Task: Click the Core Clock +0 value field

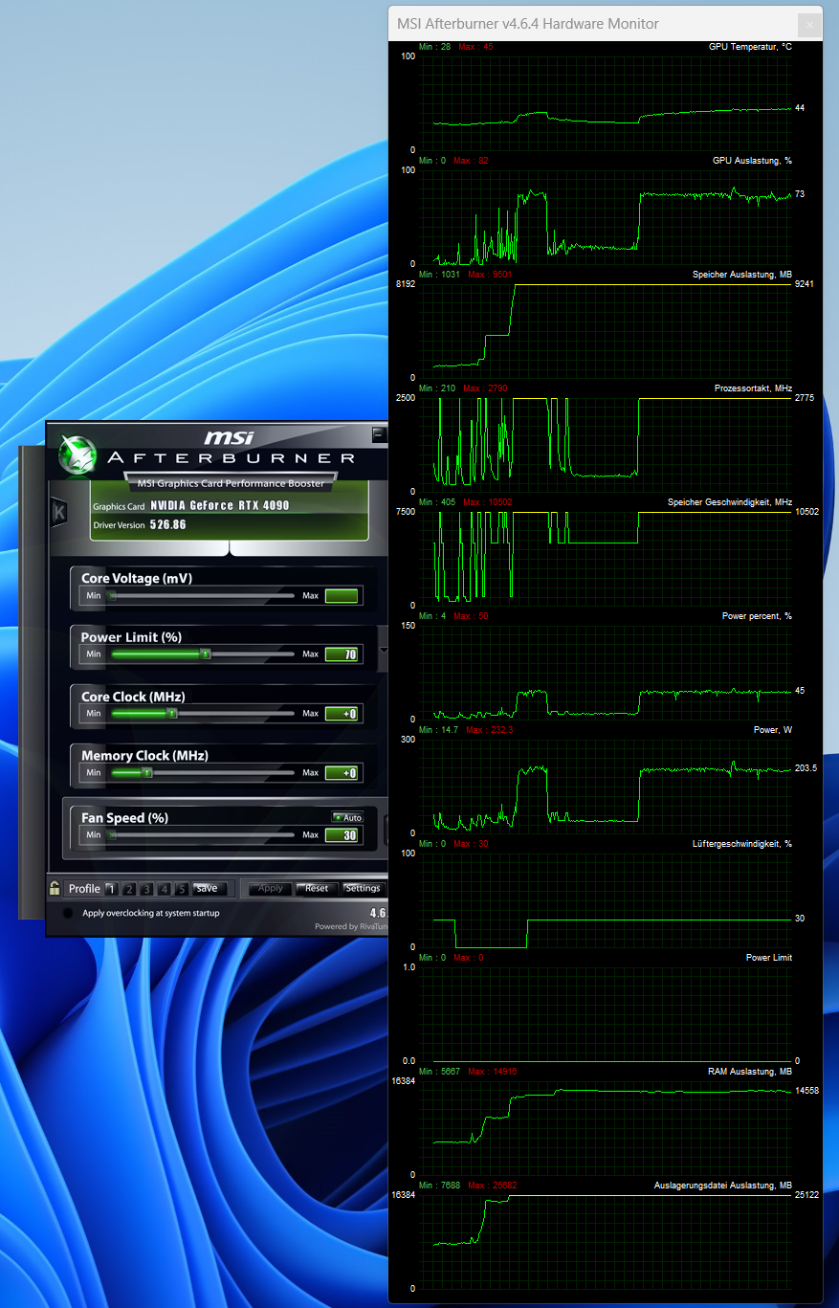Action: point(342,714)
